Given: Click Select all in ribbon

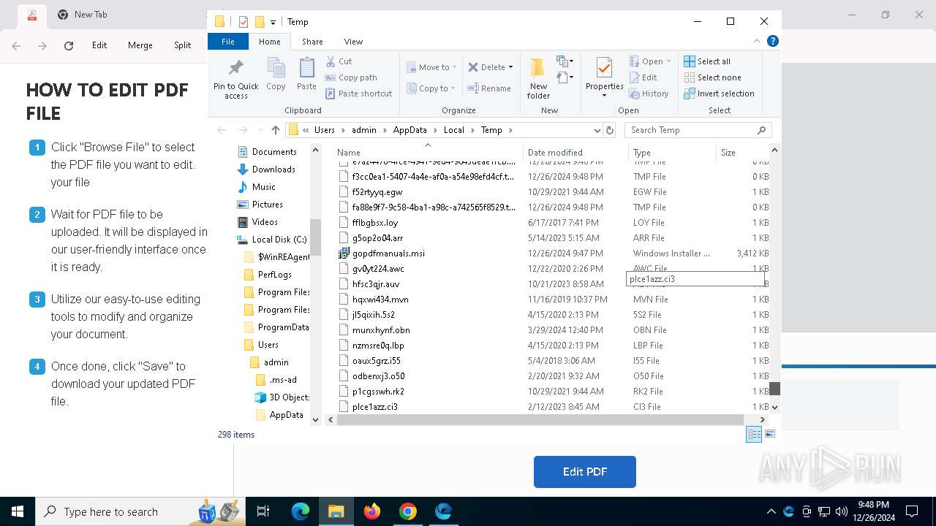Looking at the screenshot, I should click(x=707, y=61).
